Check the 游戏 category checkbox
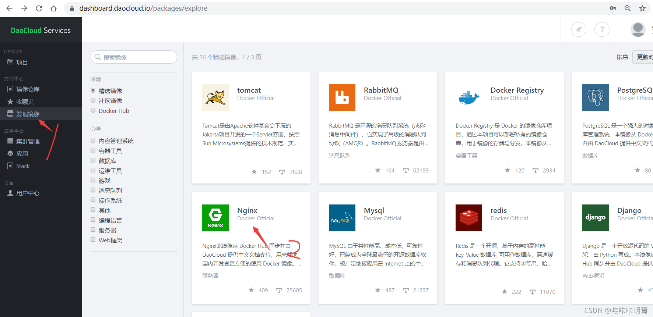This screenshot has width=653, height=317. tap(93, 180)
